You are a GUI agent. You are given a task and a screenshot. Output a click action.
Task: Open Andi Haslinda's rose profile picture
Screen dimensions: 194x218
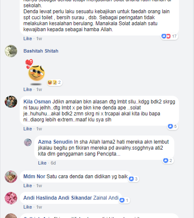pyautogui.click(x=11, y=198)
